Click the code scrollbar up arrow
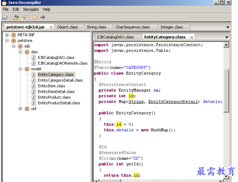 (x=226, y=45)
